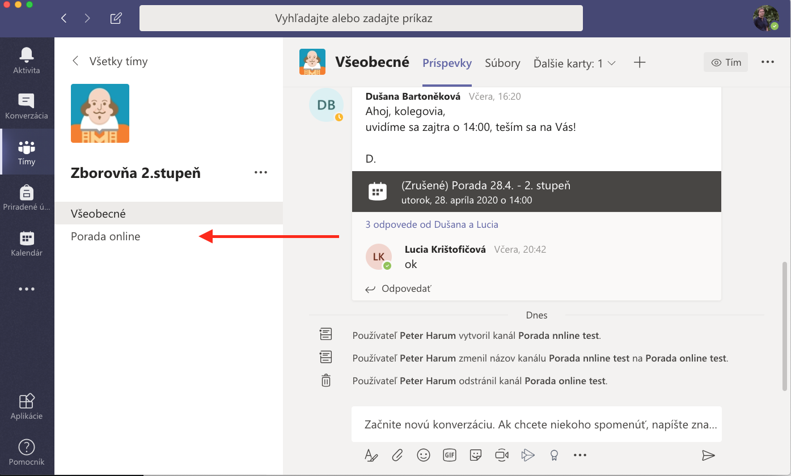The height and width of the screenshot is (476, 791).
Task: Toggle the Tím visibility eye button
Action: (x=726, y=62)
